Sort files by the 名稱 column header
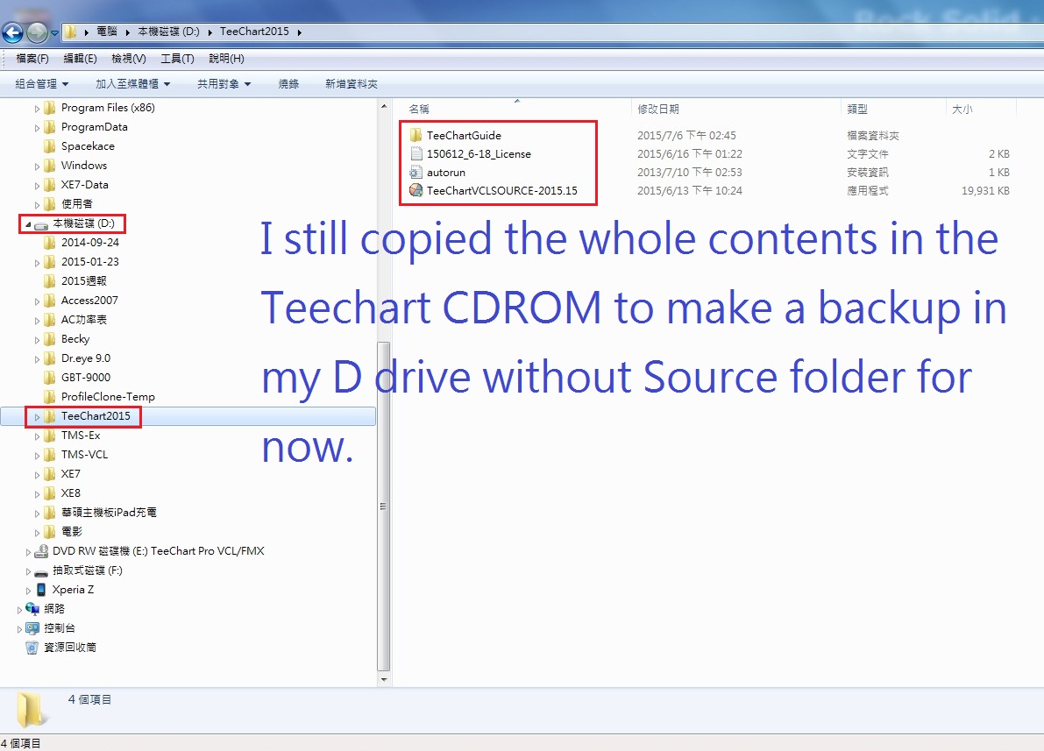Image resolution: width=1044 pixels, height=751 pixels. tap(517, 110)
